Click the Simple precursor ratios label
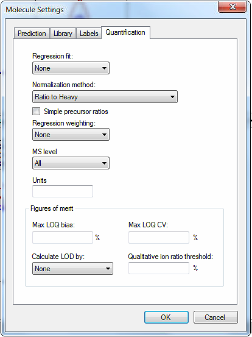The height and width of the screenshot is (337, 252). pos(75,112)
